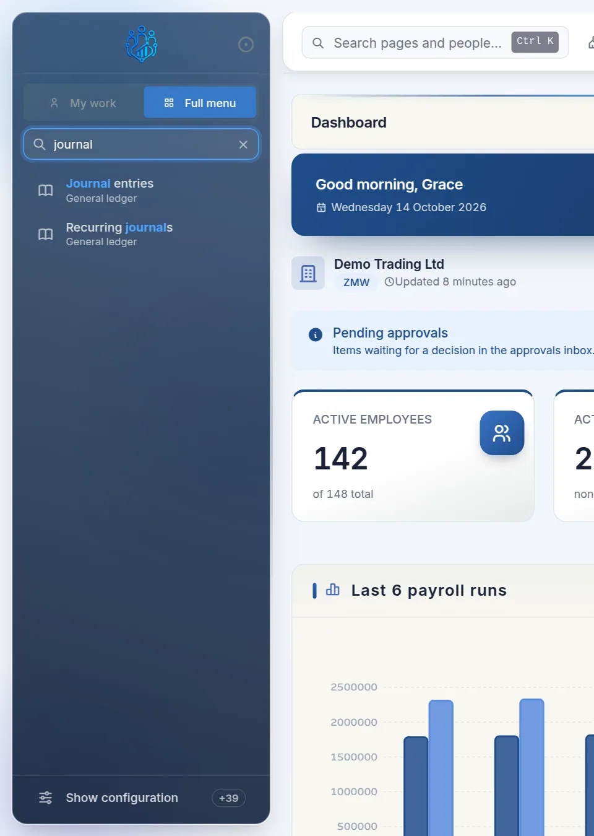
Task: Click Last 6 payroll runs heading
Action: [429, 590]
